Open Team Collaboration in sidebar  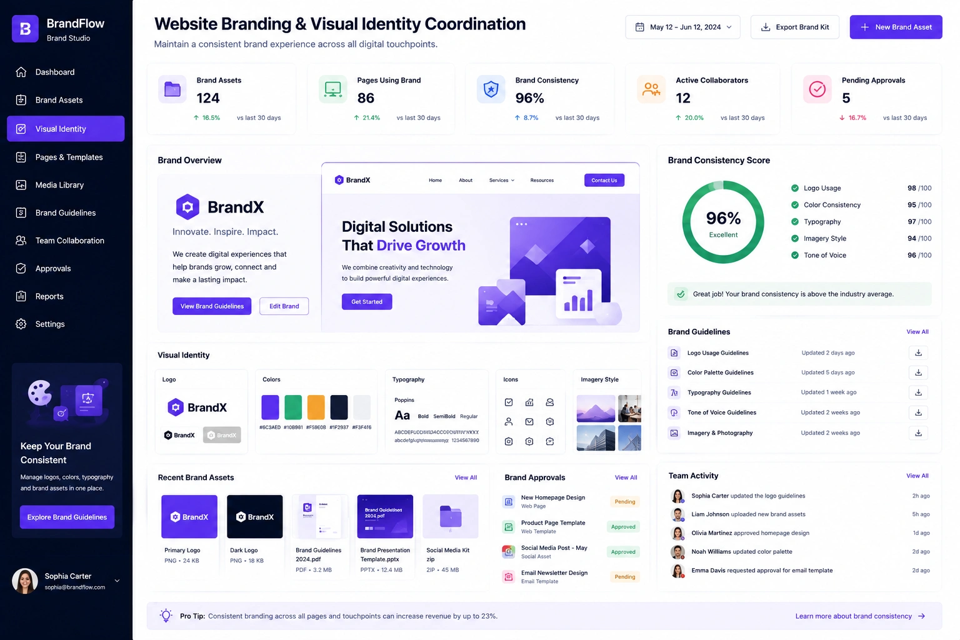point(66,241)
